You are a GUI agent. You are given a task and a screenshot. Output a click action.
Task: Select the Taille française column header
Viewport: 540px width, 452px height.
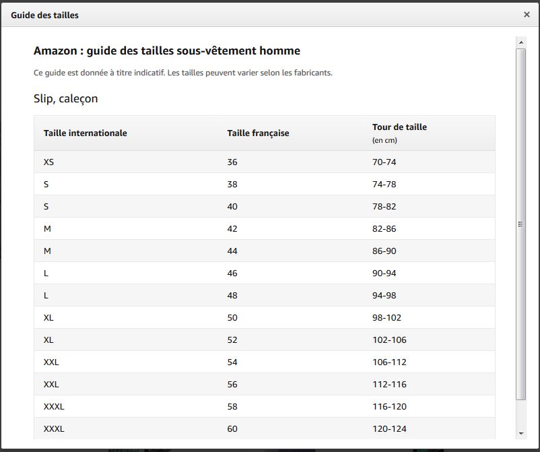tap(258, 133)
